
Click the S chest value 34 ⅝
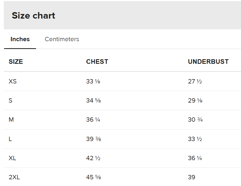pos(93,100)
